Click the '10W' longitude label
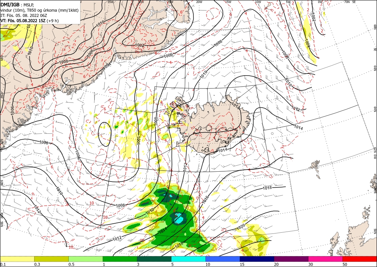377x267 pixels. [x=258, y=2]
